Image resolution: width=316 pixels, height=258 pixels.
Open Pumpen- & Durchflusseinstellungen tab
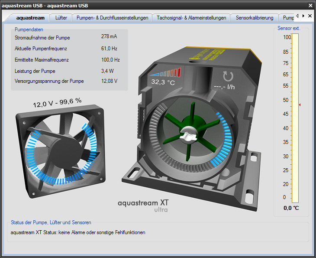coord(112,18)
